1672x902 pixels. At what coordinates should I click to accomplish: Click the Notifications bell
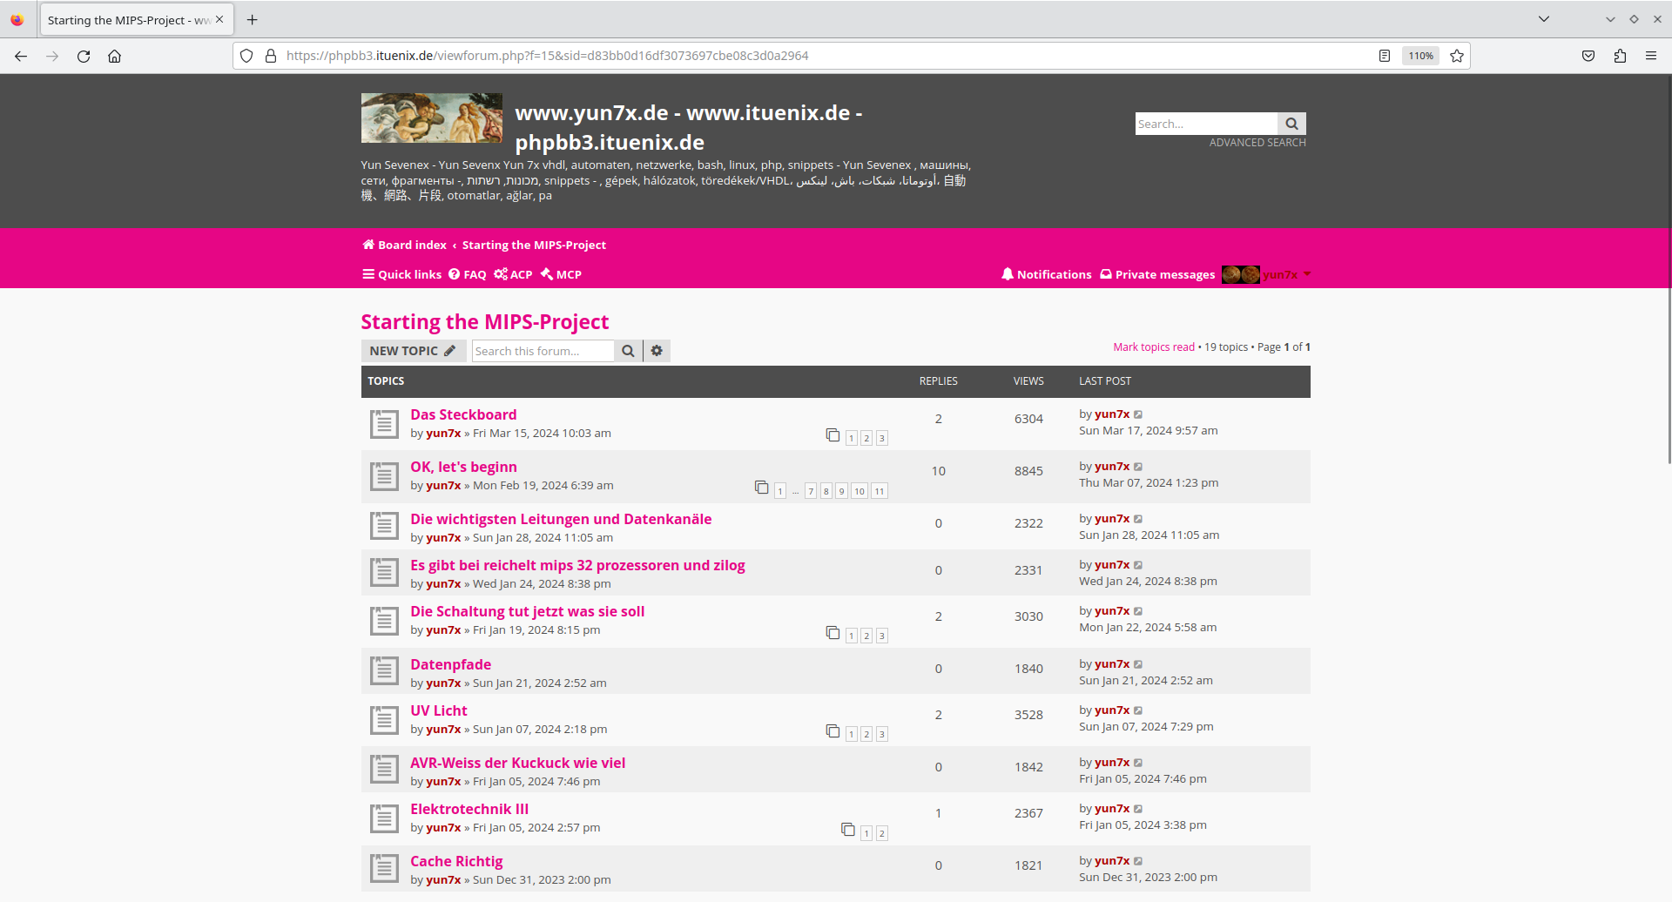(1046, 274)
